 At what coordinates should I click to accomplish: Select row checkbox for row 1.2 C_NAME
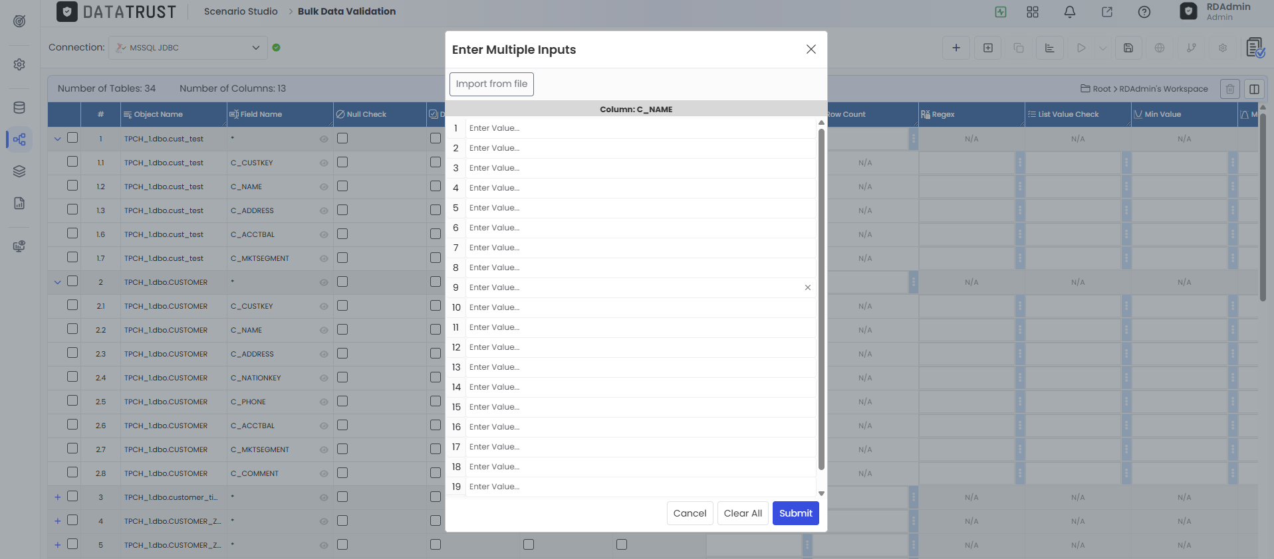72,186
